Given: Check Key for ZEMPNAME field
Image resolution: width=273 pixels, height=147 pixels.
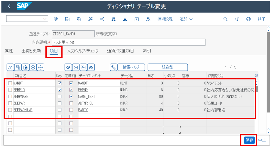Looking at the screenshot, I should click(59, 97).
